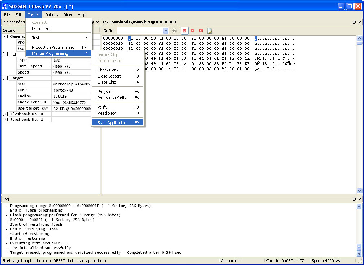Viewport: 364px width, 265px height.
Task: Click the Use target RAM 32 KB value
Action: tap(72, 108)
